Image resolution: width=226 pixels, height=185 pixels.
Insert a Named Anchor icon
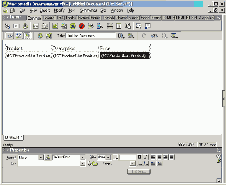pos(25,26)
